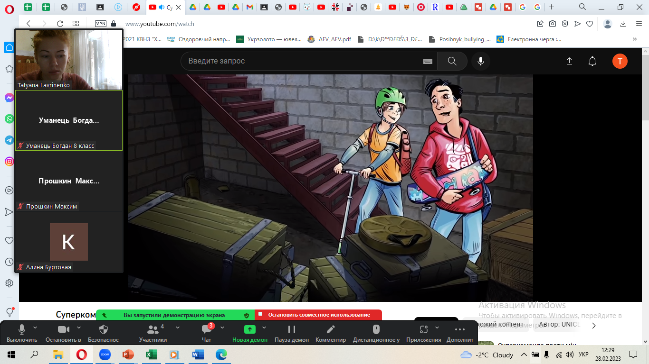Stop sharing with the red button
The image size is (649, 364).
(318, 315)
